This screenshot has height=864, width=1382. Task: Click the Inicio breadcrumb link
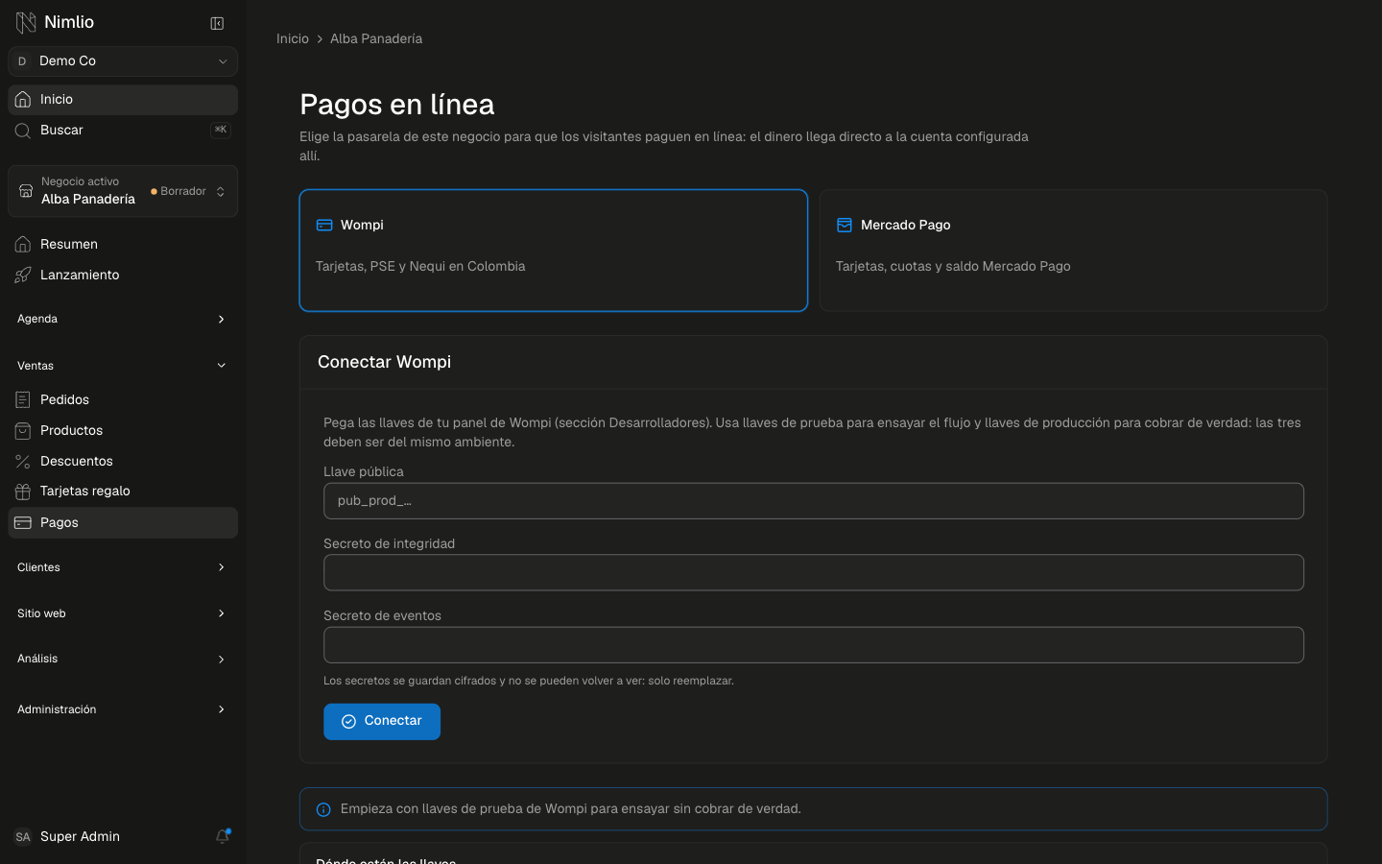tap(293, 39)
